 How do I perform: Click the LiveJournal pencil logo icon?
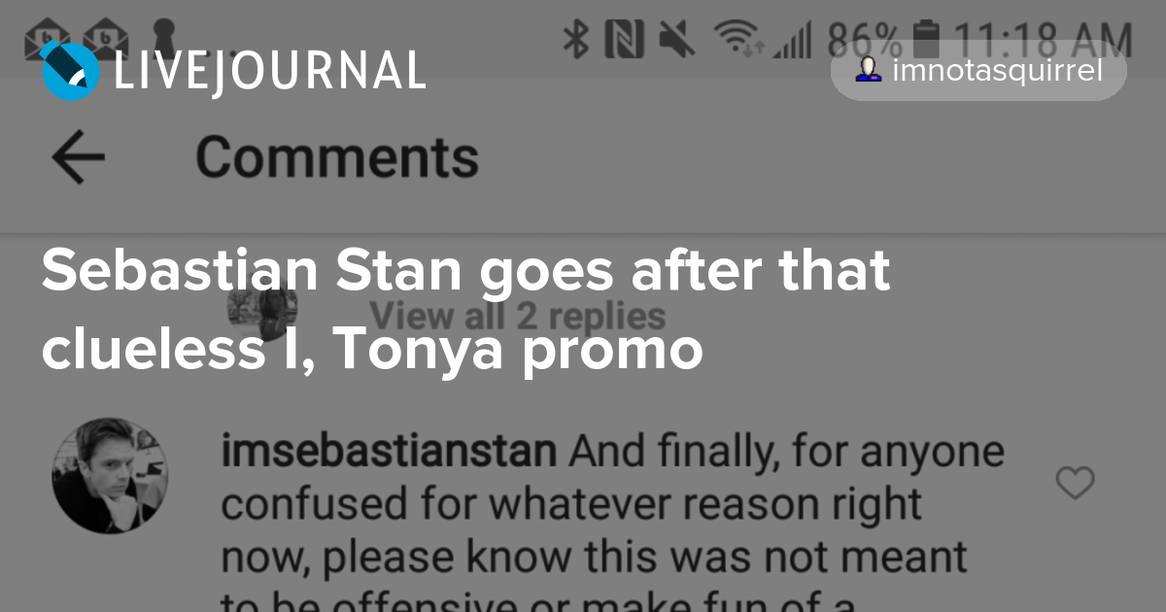pyautogui.click(x=71, y=70)
